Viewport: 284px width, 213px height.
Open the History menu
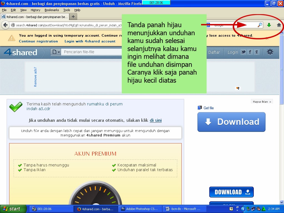tap(35, 10)
